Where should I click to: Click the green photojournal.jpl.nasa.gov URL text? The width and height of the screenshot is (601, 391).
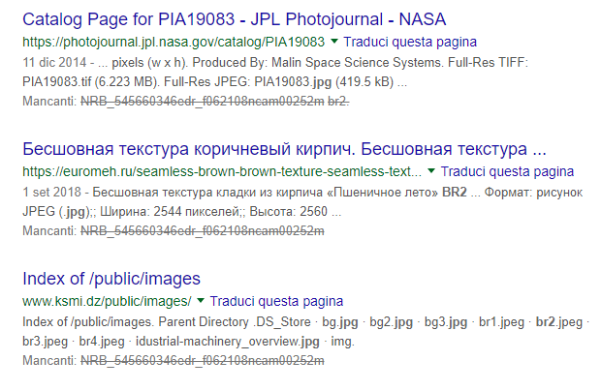click(174, 42)
